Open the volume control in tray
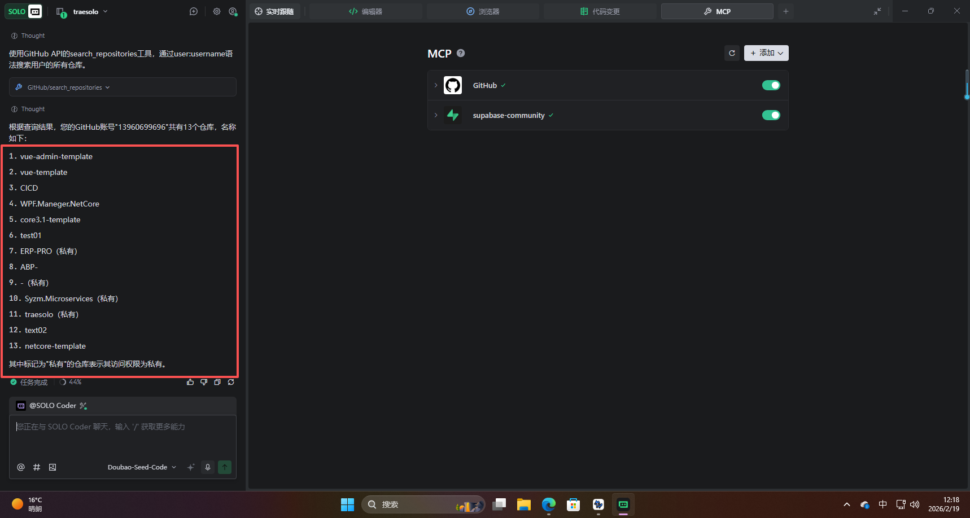This screenshot has width=970, height=518. coord(915,504)
